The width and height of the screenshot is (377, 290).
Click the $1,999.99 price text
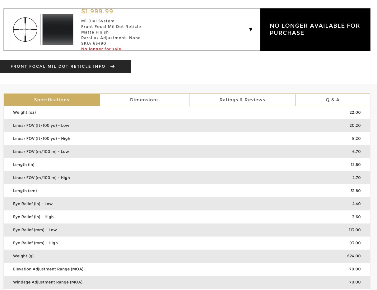(x=97, y=12)
